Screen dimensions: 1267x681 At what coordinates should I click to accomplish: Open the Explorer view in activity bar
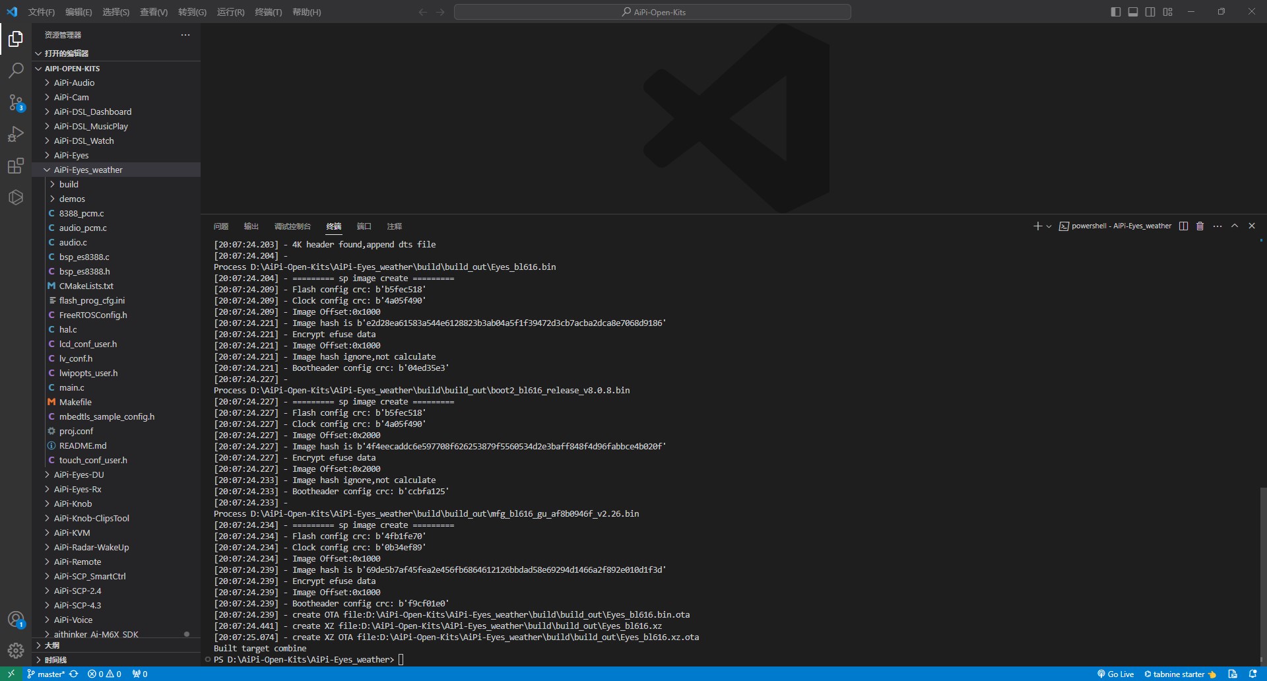pyautogui.click(x=16, y=39)
